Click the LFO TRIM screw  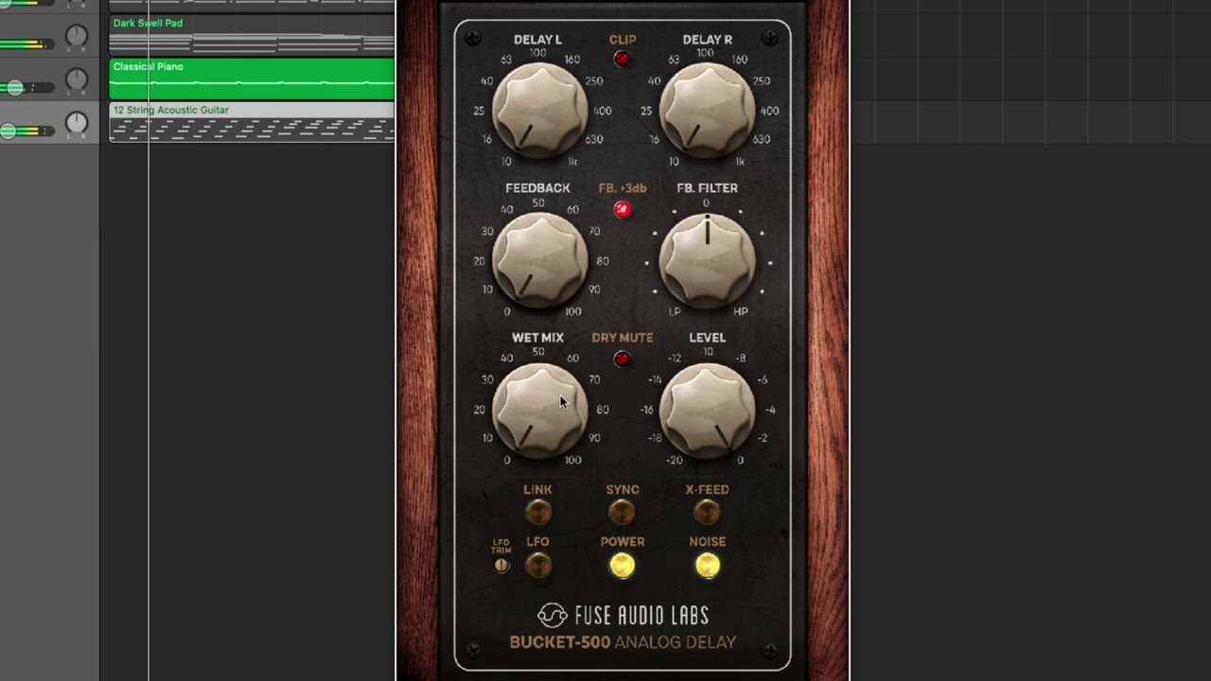(x=501, y=566)
